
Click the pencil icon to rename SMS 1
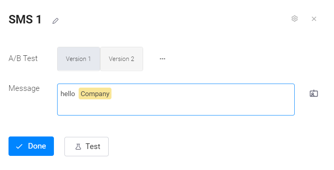point(56,21)
